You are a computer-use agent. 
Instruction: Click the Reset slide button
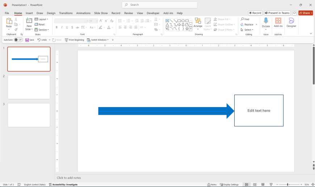click(x=39, y=25)
